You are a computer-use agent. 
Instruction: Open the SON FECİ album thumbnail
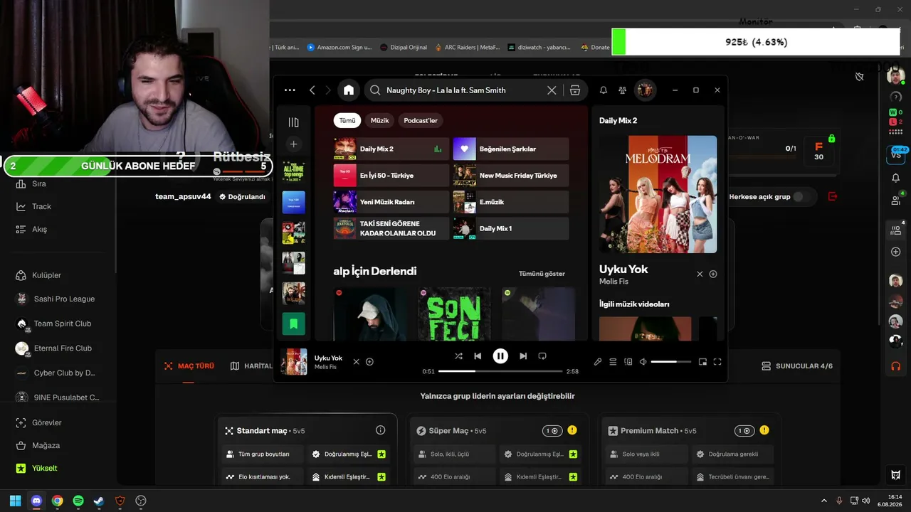[x=454, y=314]
